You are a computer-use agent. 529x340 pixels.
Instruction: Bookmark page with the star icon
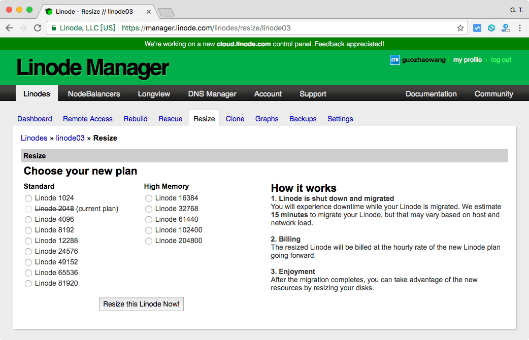tap(460, 28)
